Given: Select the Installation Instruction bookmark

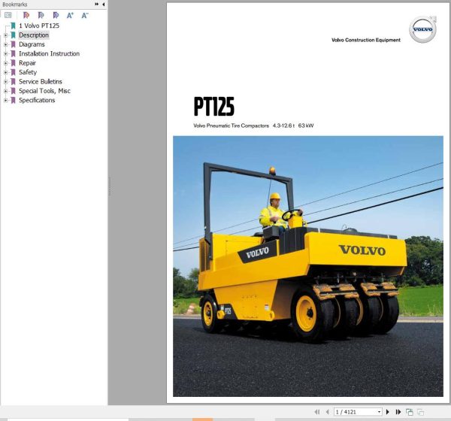Looking at the screenshot, I should pyautogui.click(x=49, y=53).
